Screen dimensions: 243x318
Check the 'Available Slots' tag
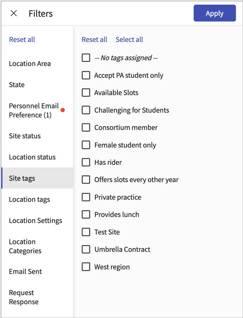pos(86,93)
